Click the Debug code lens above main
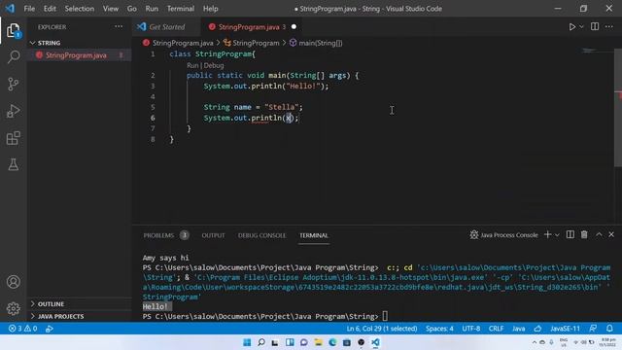The width and height of the screenshot is (622, 350). click(x=214, y=65)
